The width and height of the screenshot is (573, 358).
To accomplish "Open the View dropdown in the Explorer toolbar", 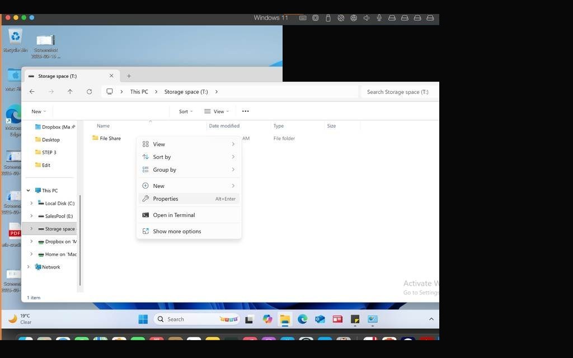I will click(217, 111).
